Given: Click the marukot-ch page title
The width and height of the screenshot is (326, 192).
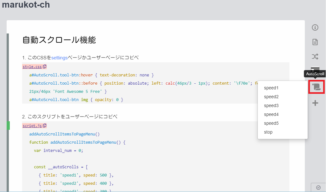Looking at the screenshot, I should coord(25,5).
